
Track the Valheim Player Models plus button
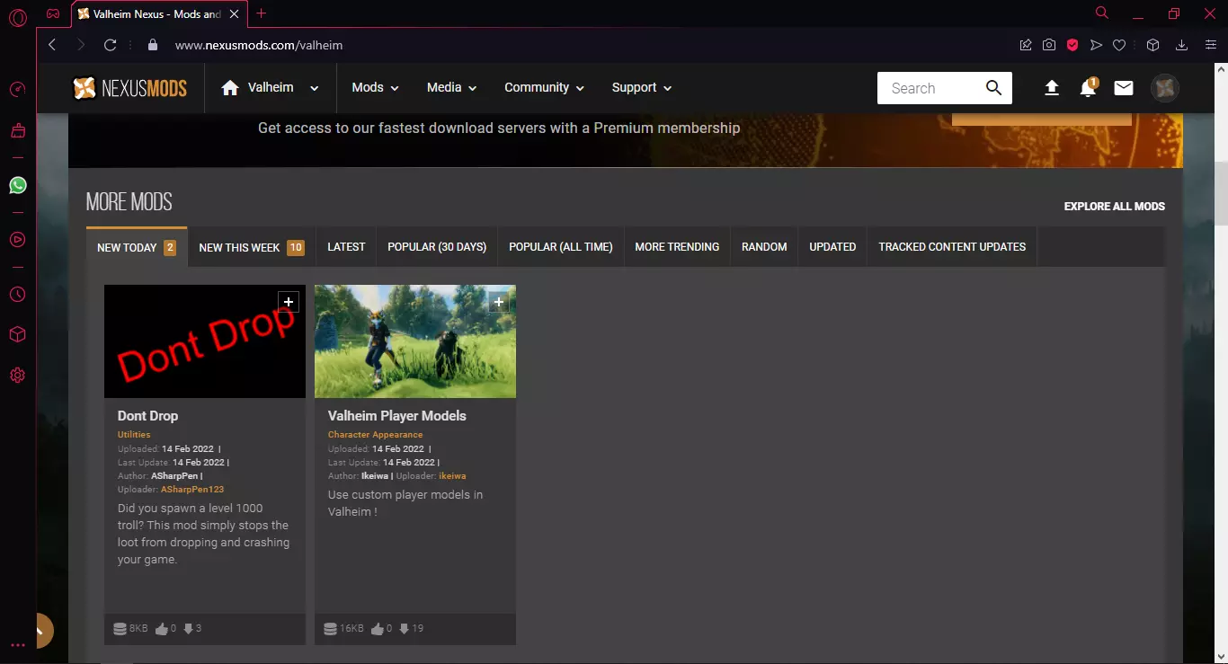coord(498,302)
